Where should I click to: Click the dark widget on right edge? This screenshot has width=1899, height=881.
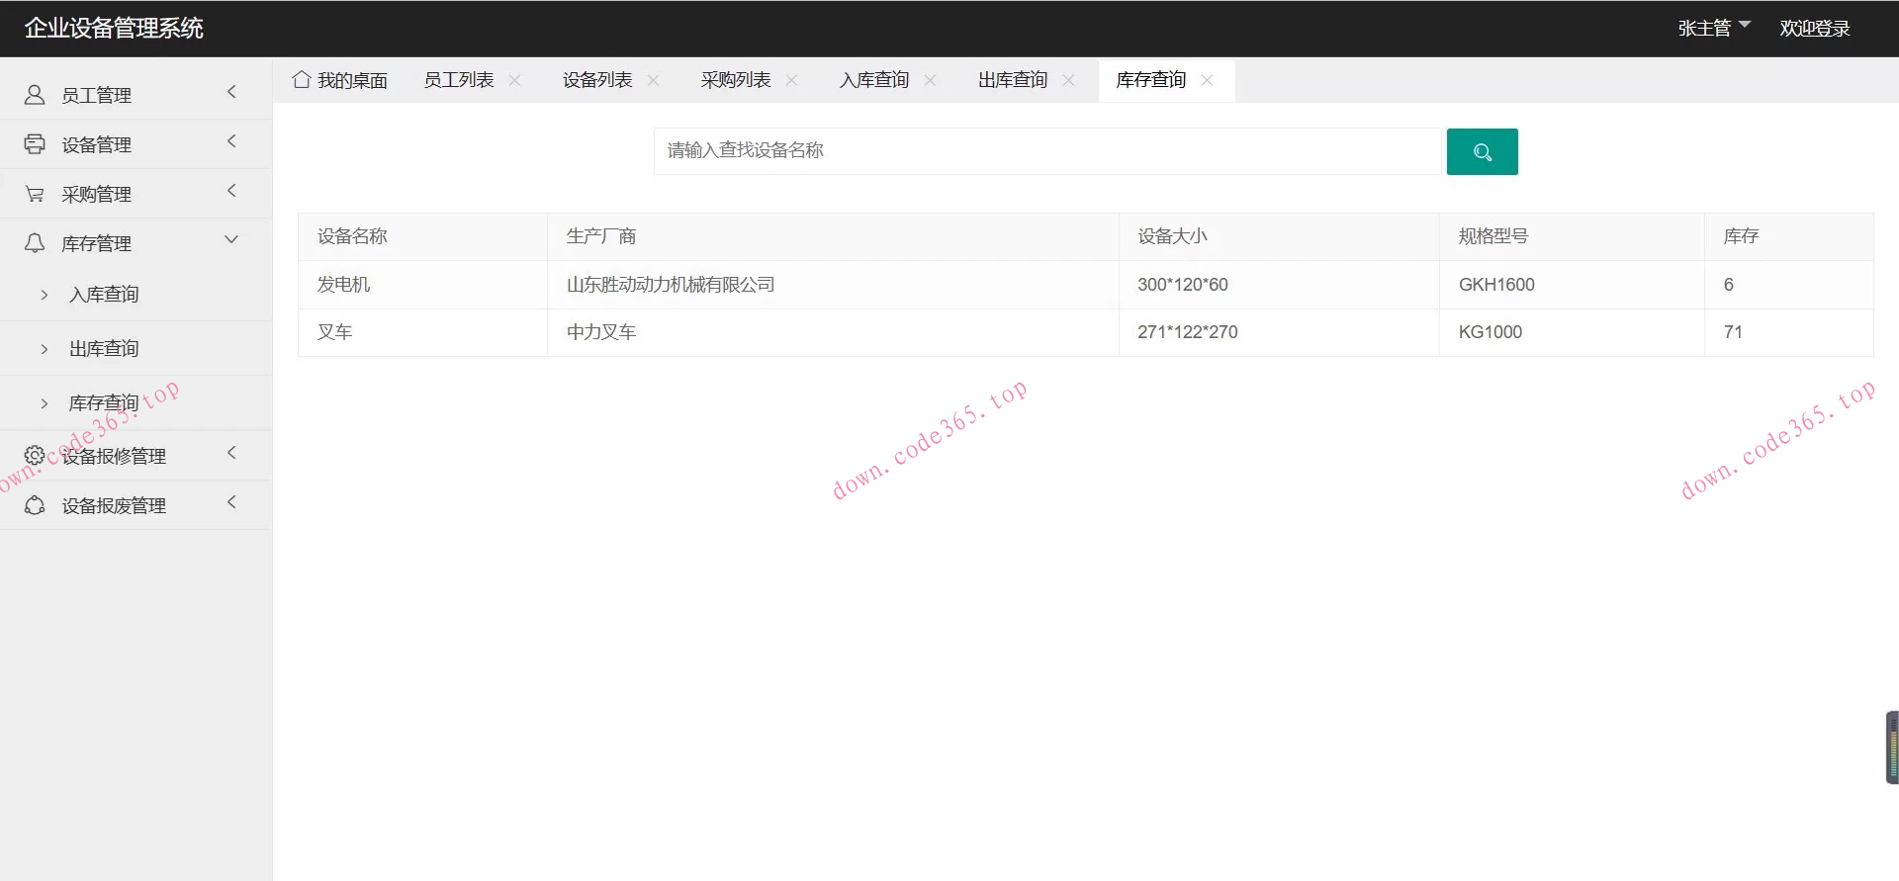[x=1892, y=748]
